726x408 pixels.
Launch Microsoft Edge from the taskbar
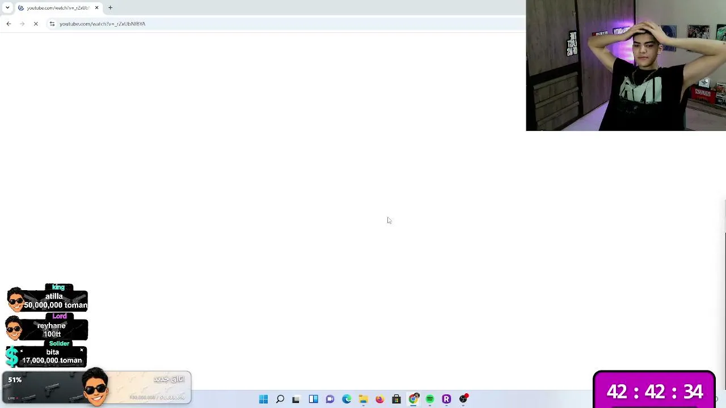pyautogui.click(x=347, y=399)
